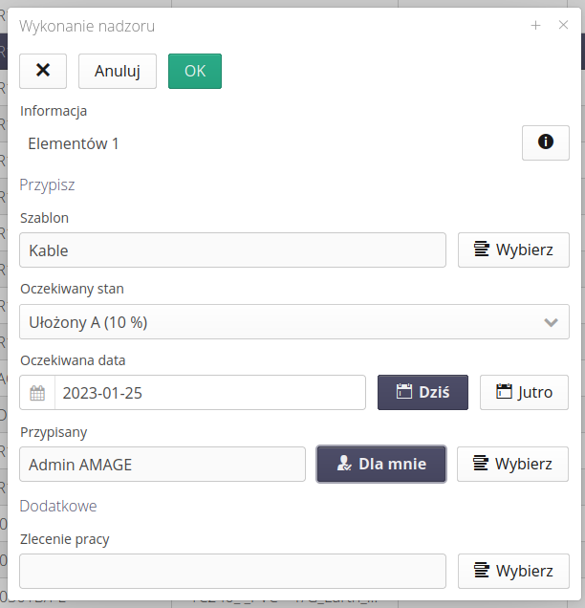This screenshot has width=585, height=608.
Task: Close the Wykonanie nadzoru dialog
Action: (x=563, y=26)
